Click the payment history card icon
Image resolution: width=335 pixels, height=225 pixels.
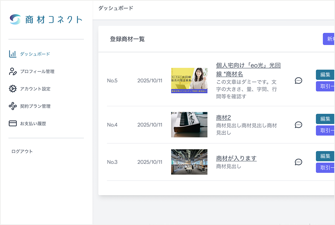click(x=13, y=123)
